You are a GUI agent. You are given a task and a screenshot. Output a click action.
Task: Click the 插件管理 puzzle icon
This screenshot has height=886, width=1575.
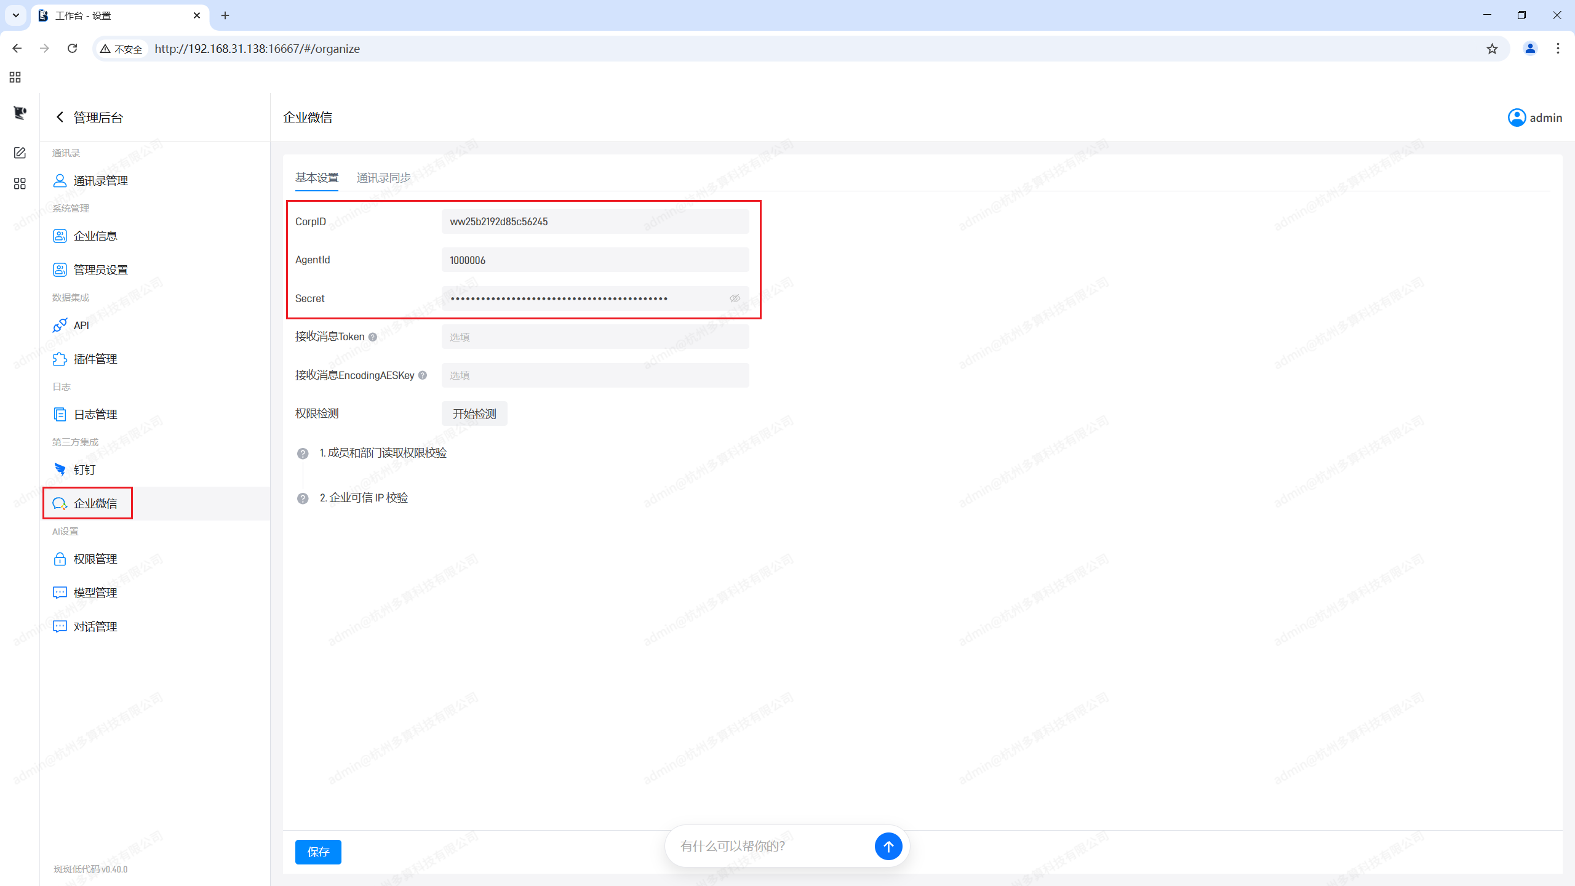(60, 359)
